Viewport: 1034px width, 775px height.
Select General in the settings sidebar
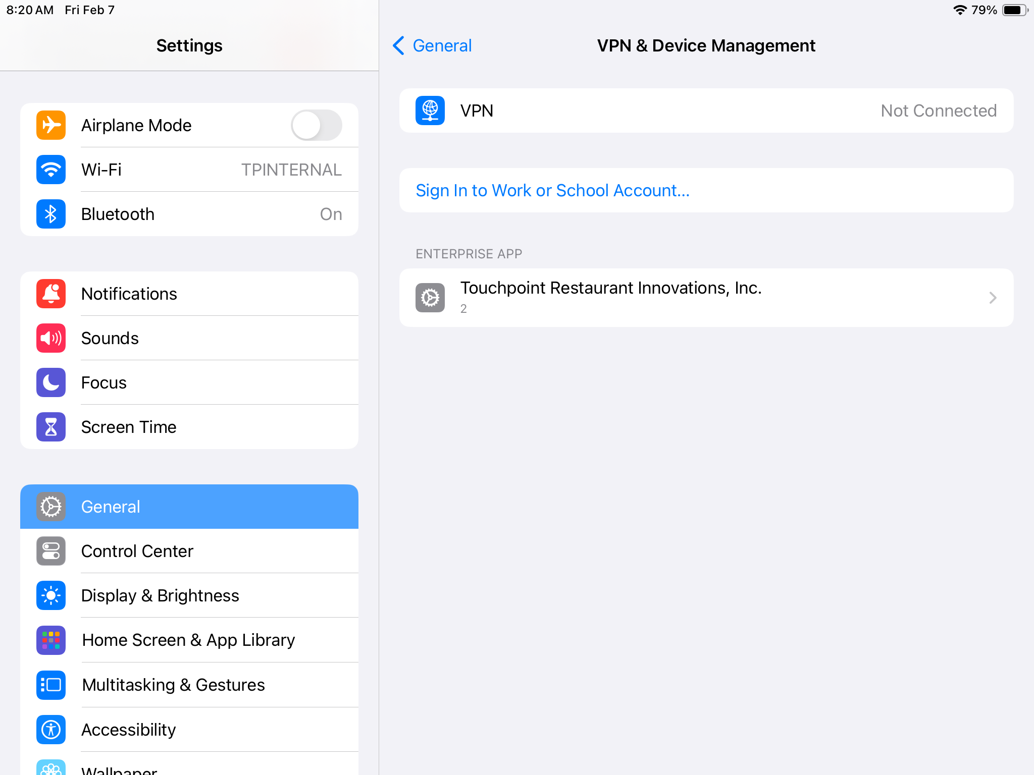(189, 507)
